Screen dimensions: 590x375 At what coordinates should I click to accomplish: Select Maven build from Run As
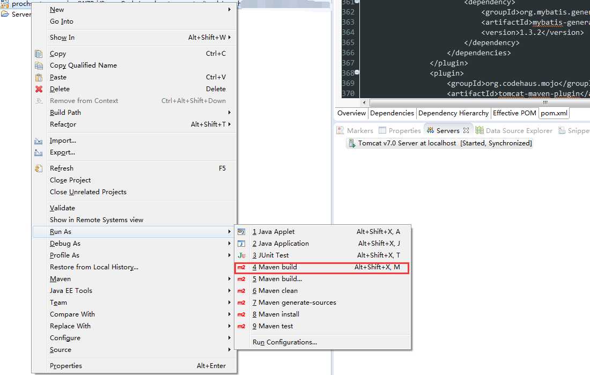(x=322, y=267)
